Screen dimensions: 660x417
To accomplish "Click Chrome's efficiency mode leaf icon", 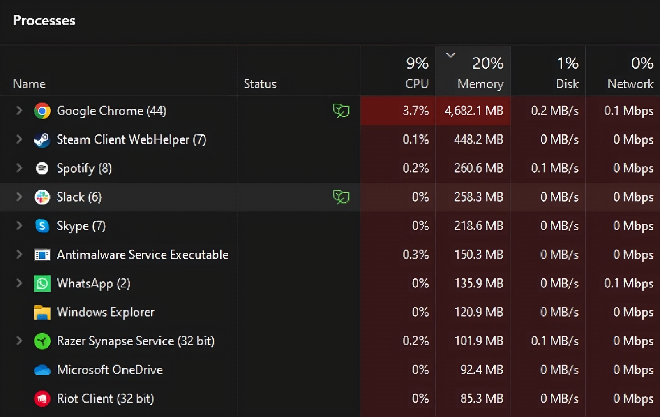I will point(341,110).
